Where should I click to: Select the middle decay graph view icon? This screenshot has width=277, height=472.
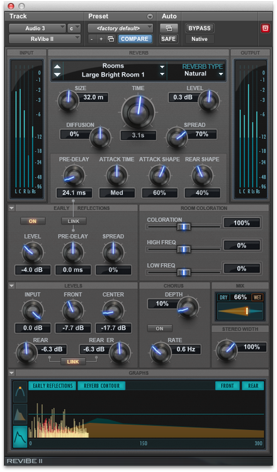click(x=20, y=413)
